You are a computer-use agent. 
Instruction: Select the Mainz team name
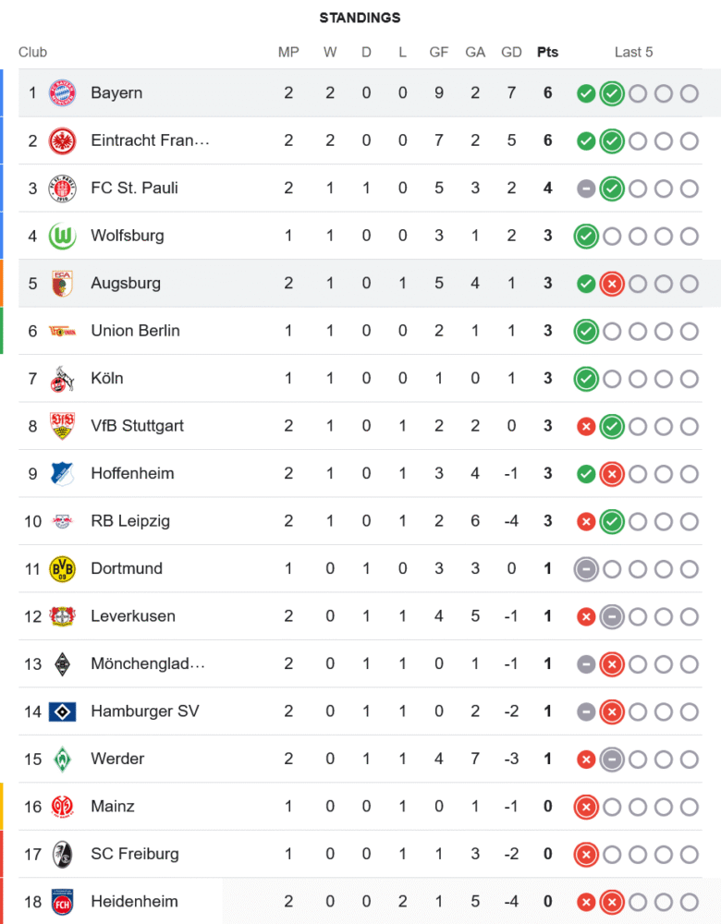coord(113,807)
